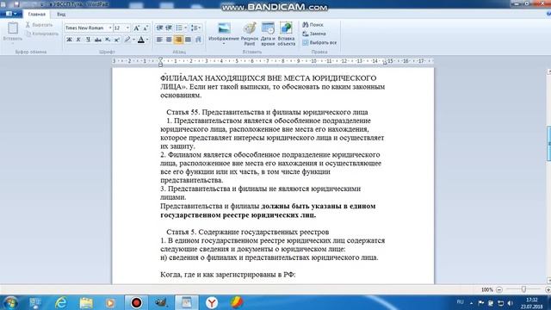The width and height of the screenshot is (551, 310).
Task: Open the WordPad application menu button
Action: tap(11, 14)
